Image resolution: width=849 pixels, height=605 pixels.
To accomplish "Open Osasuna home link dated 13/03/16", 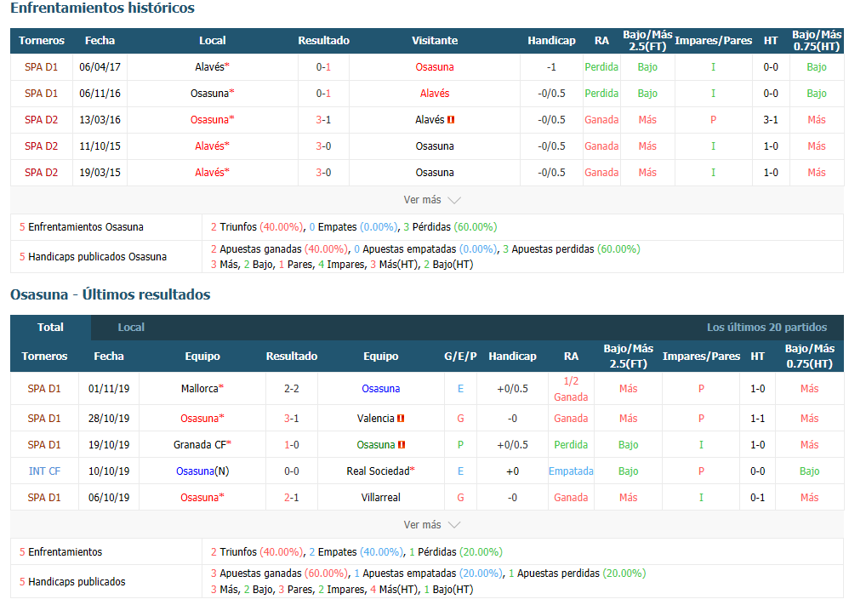I will [209, 120].
